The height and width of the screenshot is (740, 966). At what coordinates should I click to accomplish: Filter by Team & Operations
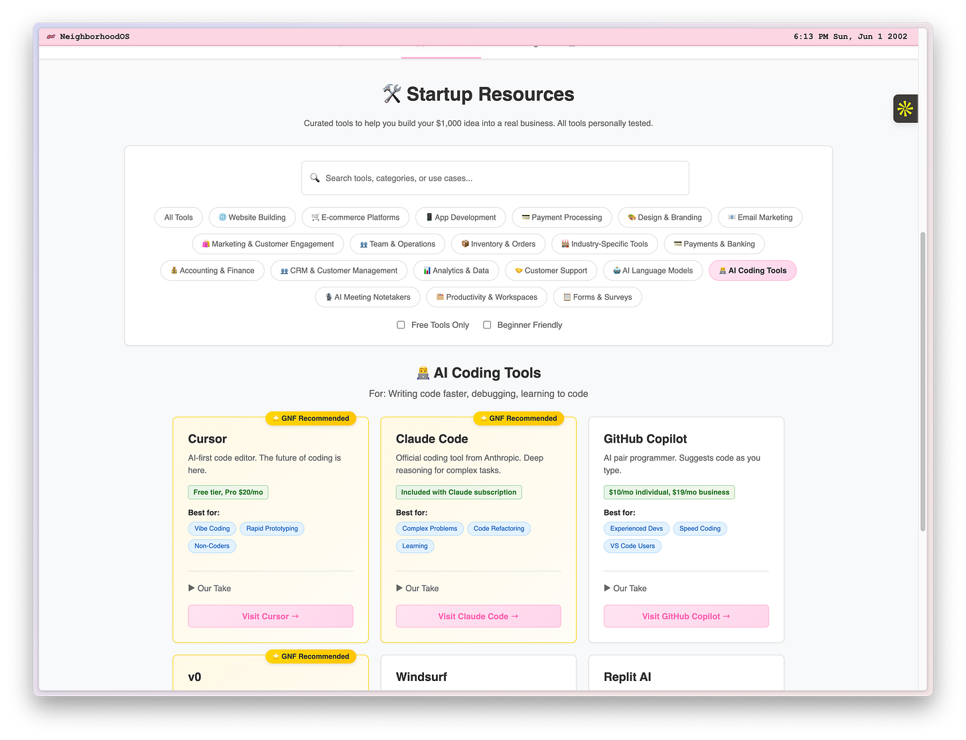(397, 244)
